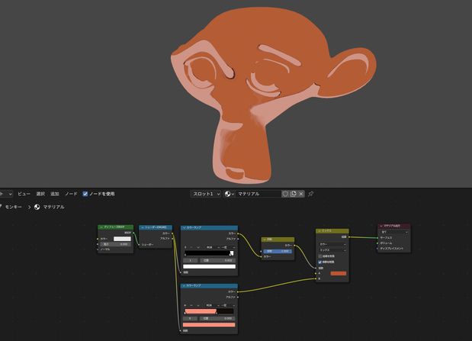Collapse the Mix node
This screenshot has height=341, width=472.
[319, 231]
